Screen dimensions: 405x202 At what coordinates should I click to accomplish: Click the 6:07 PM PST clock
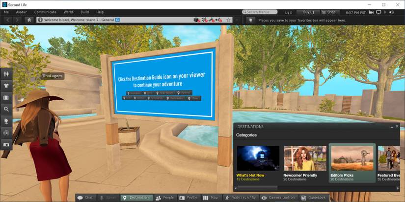(356, 12)
